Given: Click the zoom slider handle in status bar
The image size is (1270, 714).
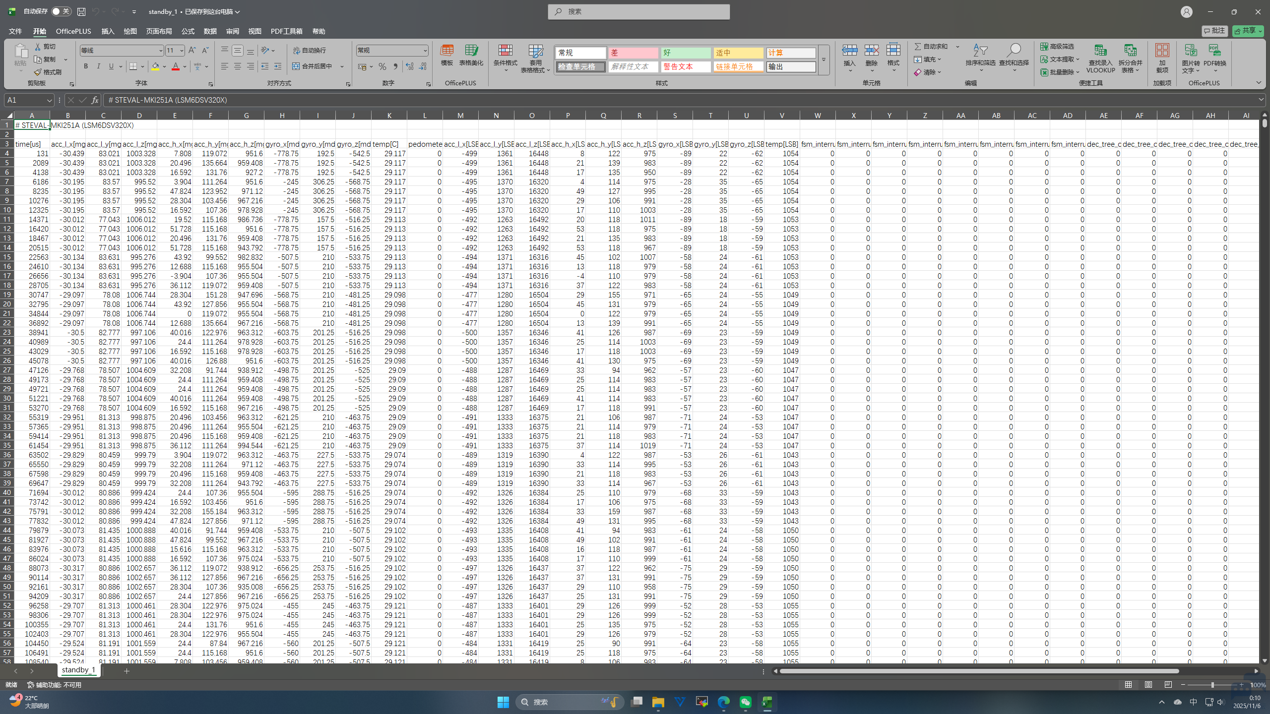Looking at the screenshot, I should coord(1212,685).
